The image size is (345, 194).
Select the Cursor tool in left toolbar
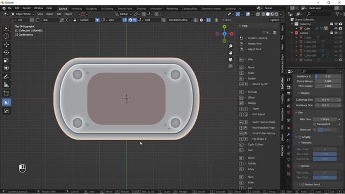[x=6, y=36]
